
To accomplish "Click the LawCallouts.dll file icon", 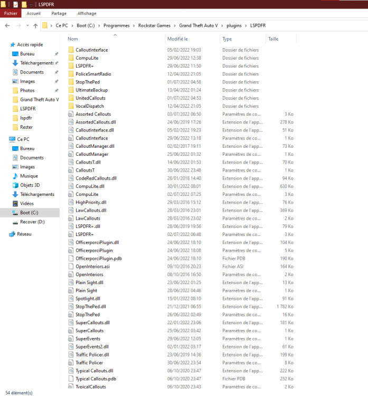I will tap(71, 210).
